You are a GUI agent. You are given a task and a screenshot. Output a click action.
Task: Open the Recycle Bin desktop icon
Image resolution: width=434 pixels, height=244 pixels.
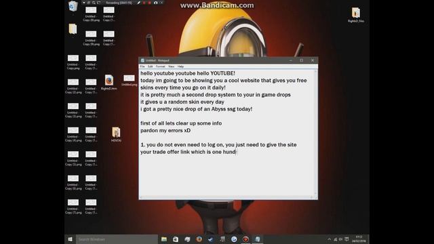73,6
